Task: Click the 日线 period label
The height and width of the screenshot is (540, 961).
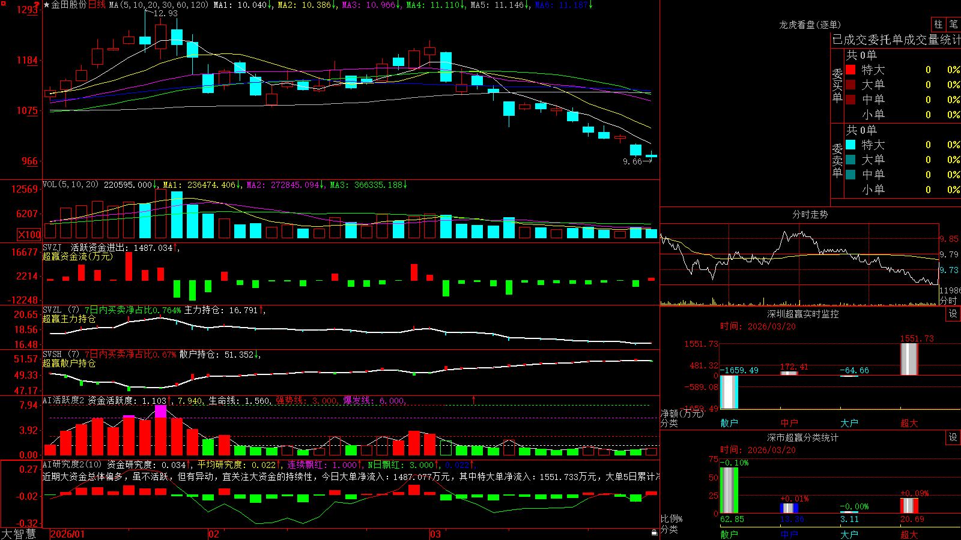Action: (97, 5)
